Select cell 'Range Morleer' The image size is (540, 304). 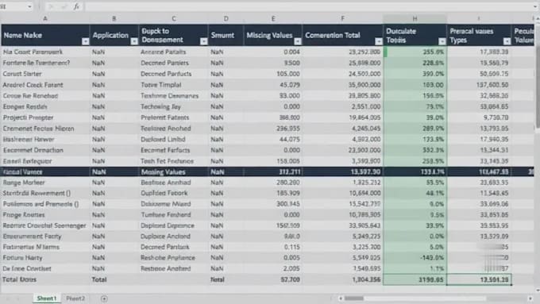pyautogui.click(x=45, y=183)
